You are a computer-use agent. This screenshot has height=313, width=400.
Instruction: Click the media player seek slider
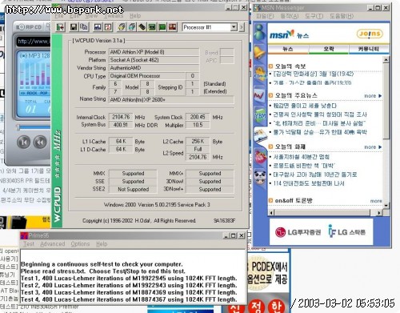[34, 127]
